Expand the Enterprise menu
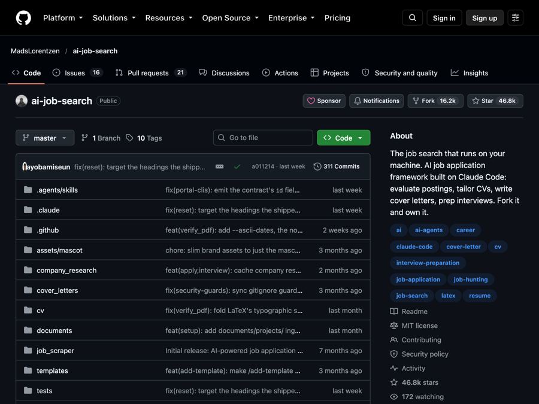539x404 pixels. point(292,18)
